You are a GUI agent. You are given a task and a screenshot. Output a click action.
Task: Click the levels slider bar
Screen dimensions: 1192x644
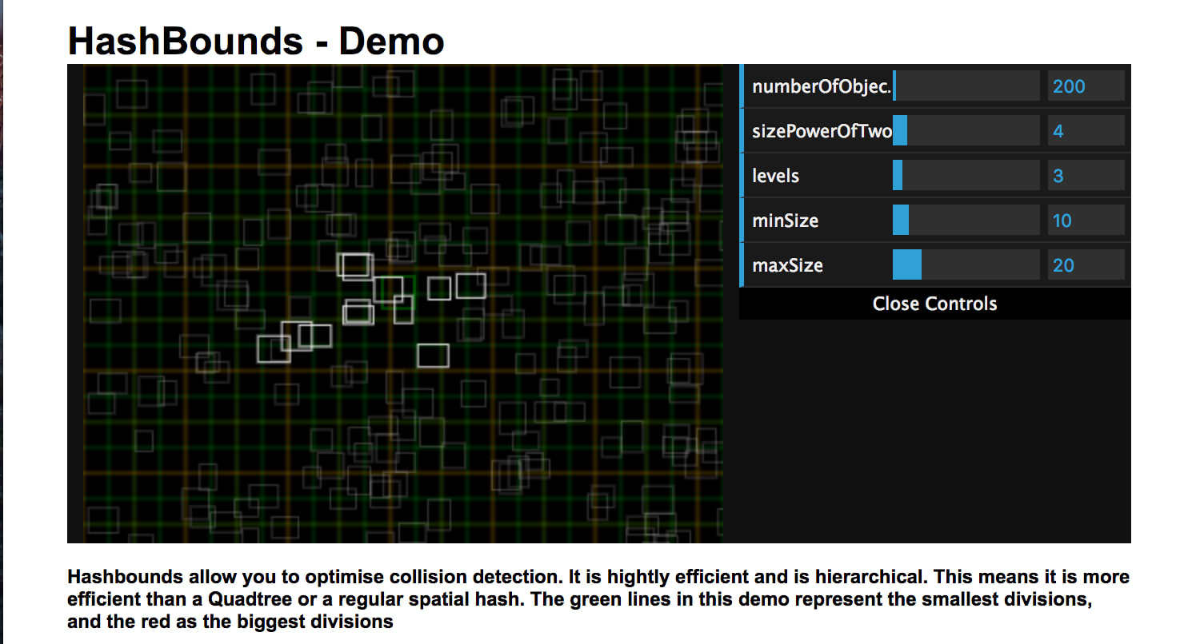pyautogui.click(x=966, y=175)
